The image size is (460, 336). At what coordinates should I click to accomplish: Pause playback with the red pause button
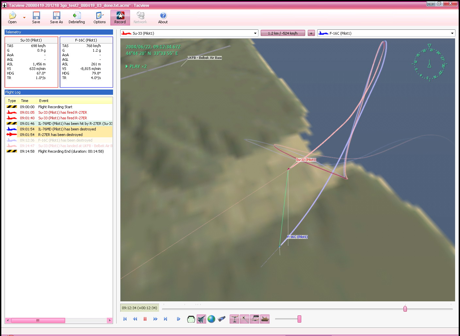coord(145,319)
